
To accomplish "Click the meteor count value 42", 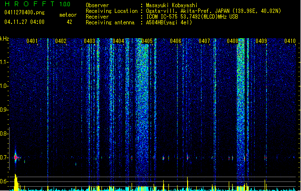I will 69,22.
